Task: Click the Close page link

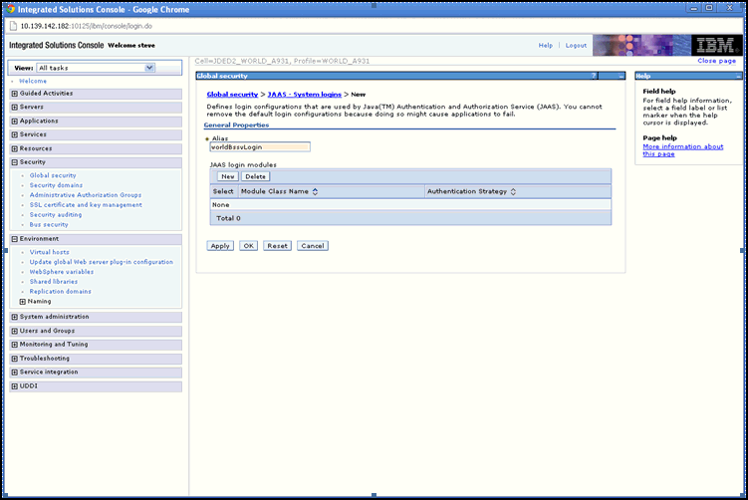Action: [716, 61]
